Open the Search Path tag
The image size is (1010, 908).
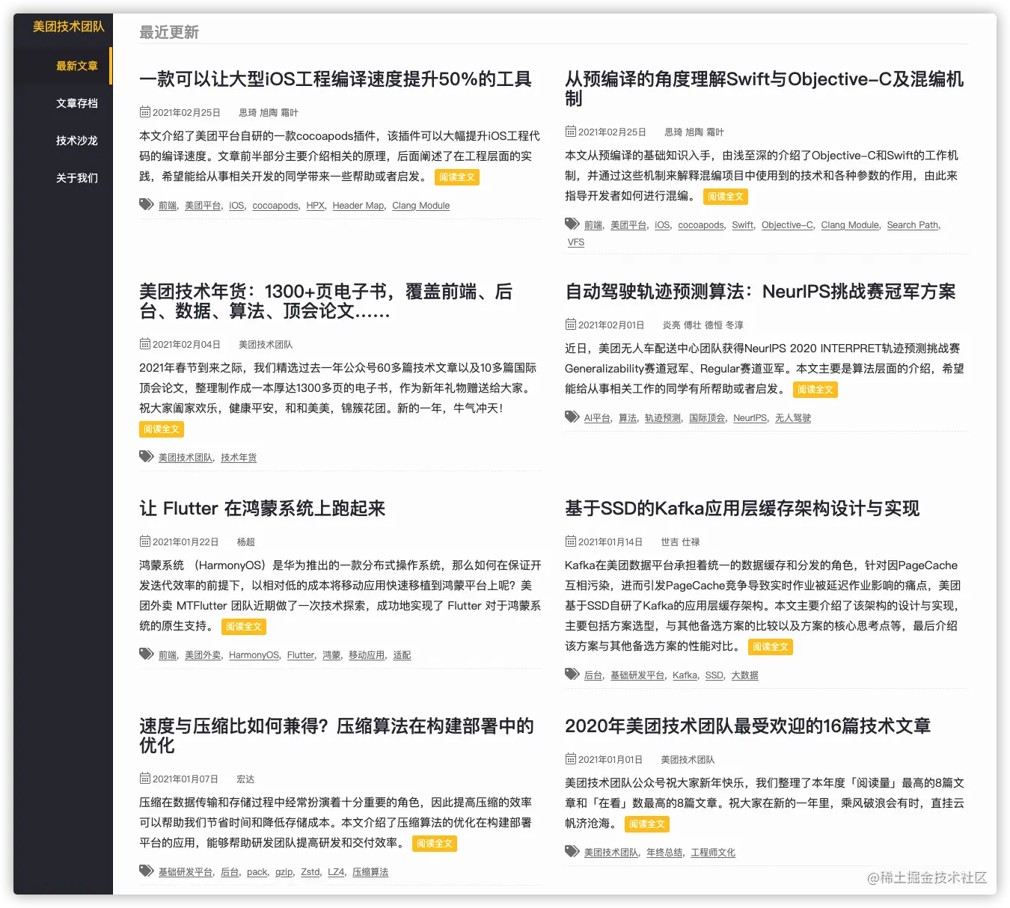click(x=913, y=225)
